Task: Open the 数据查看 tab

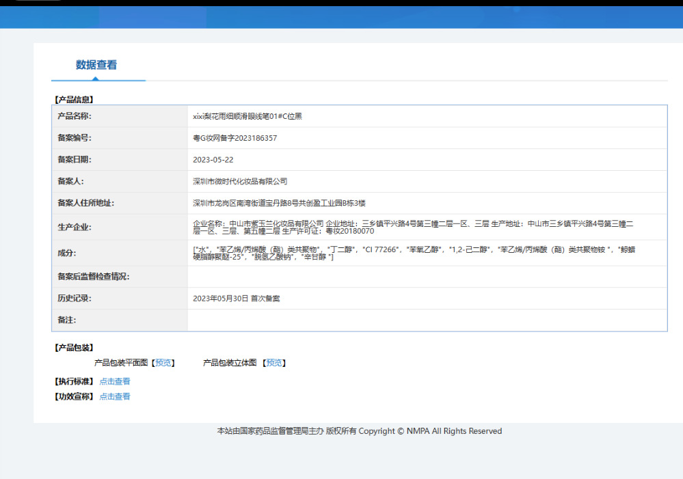Action: click(x=96, y=65)
